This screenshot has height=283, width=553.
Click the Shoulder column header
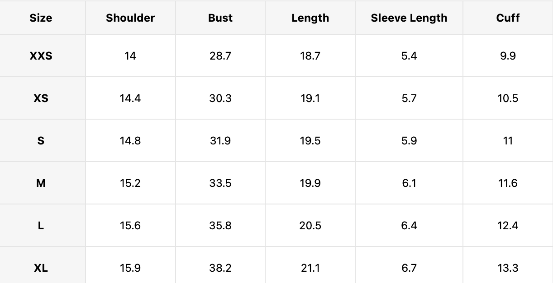[130, 18]
